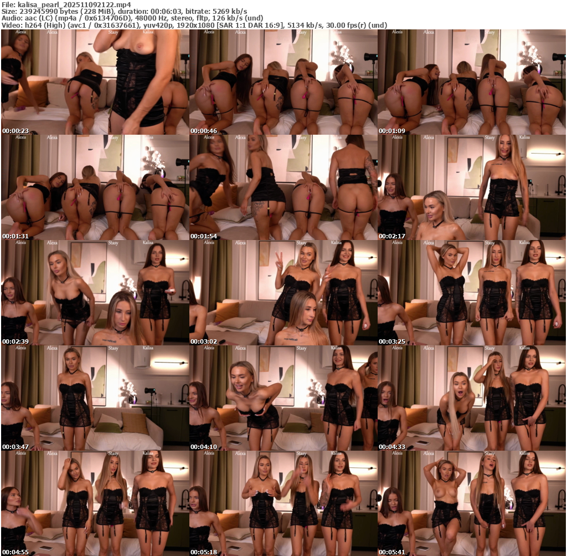This screenshot has width=567, height=556.
Task: Click the 'Video: h264 (High)' header line
Action: pyautogui.click(x=194, y=25)
